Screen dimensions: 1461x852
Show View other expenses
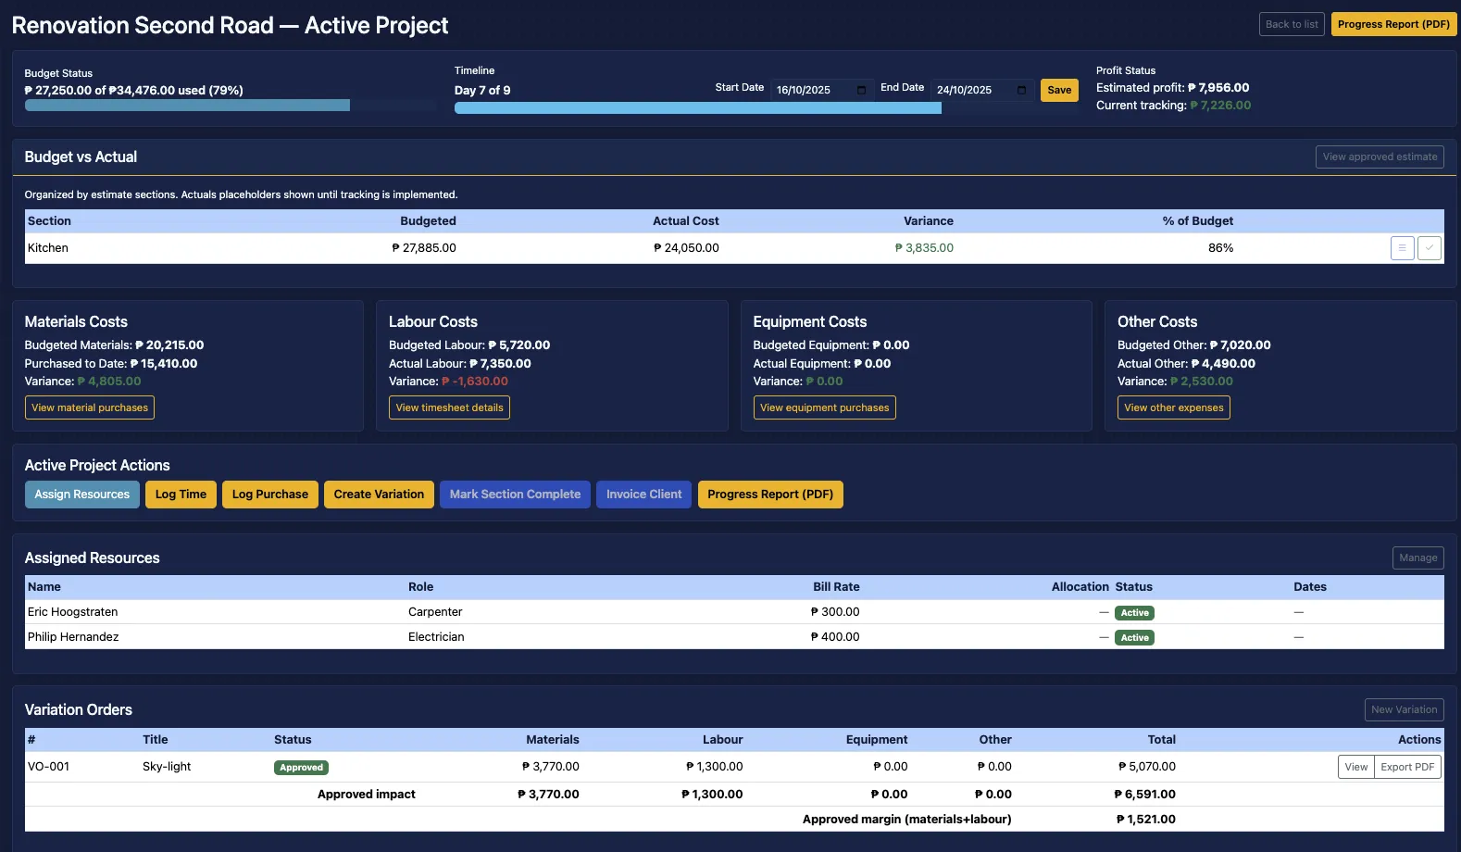1173,407
